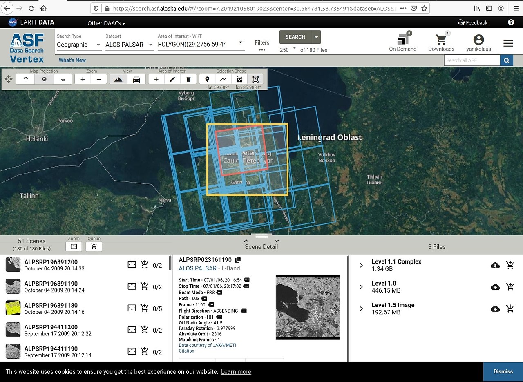Select the arctic map projection
The width and height of the screenshot is (523, 382).
coord(25,79)
